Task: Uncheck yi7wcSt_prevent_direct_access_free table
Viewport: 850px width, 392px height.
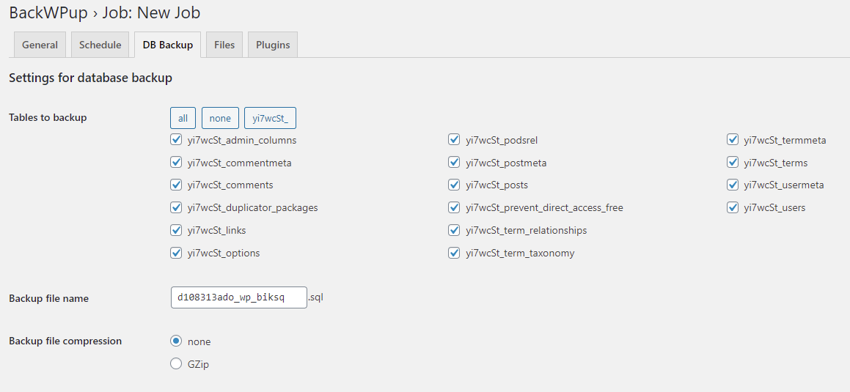Action: point(454,207)
